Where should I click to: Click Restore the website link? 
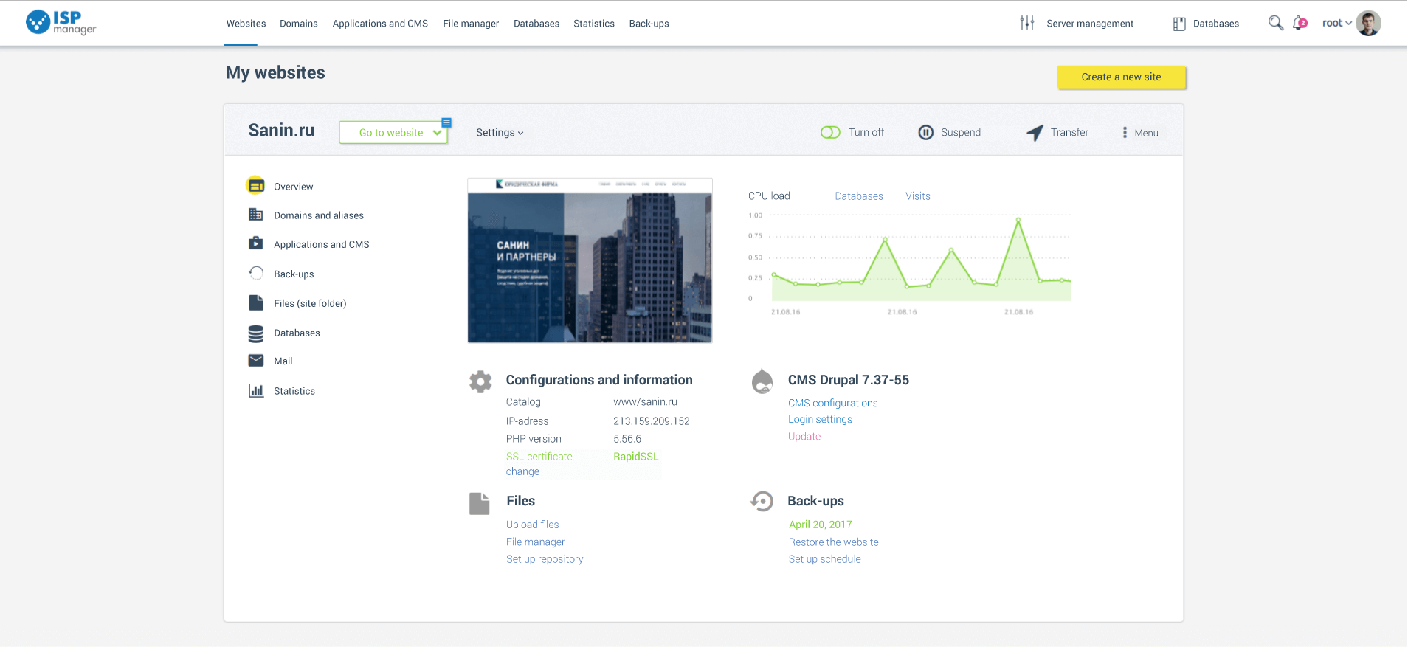833,542
